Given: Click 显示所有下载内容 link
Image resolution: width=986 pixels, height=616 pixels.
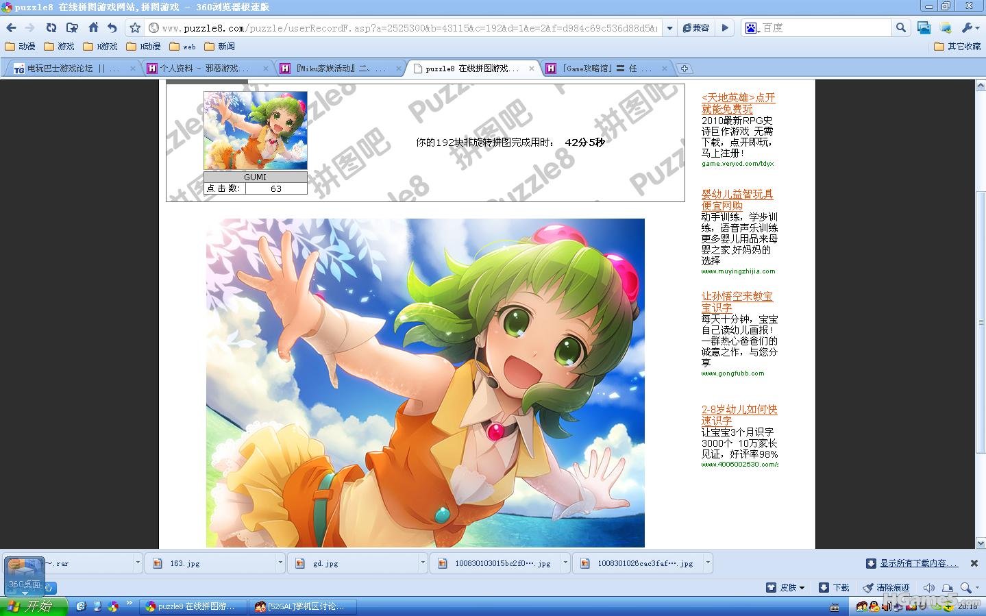Looking at the screenshot, I should click(x=919, y=563).
